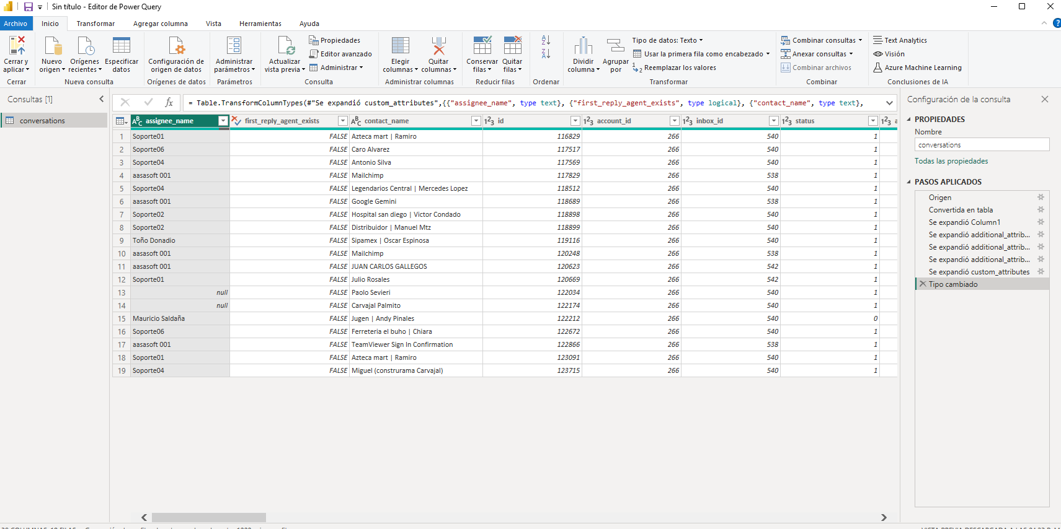Click the horizontal scrollbar thumb
Viewport: 1061px width, 529px height.
pyautogui.click(x=209, y=517)
